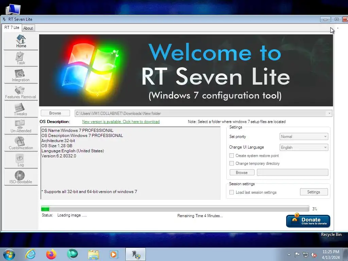Launch Firefox from taskbar
Screen dimensions: 348x261
pos(51,254)
